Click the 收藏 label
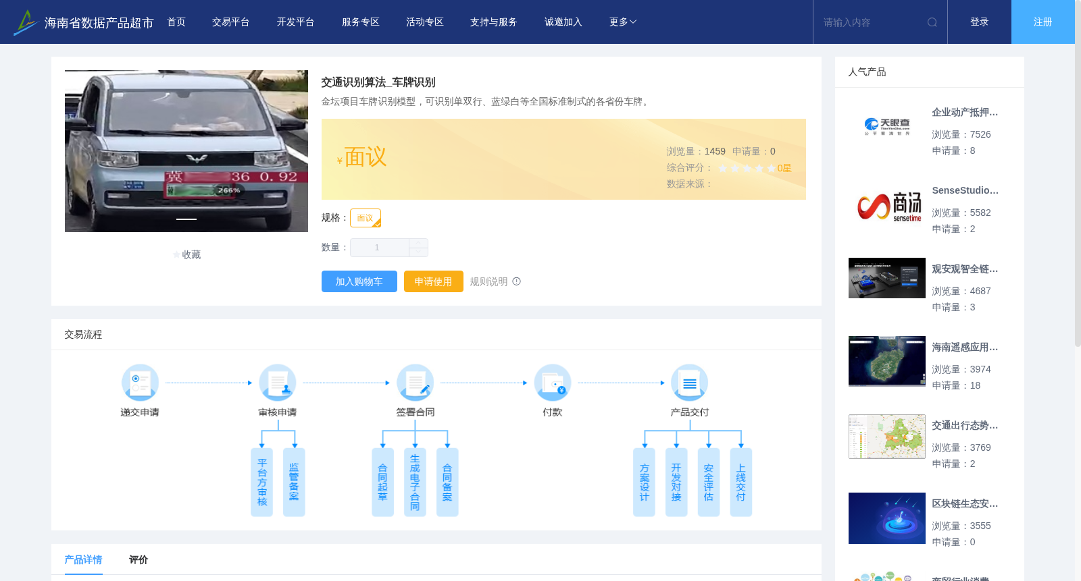The width and height of the screenshot is (1081, 581). [191, 255]
